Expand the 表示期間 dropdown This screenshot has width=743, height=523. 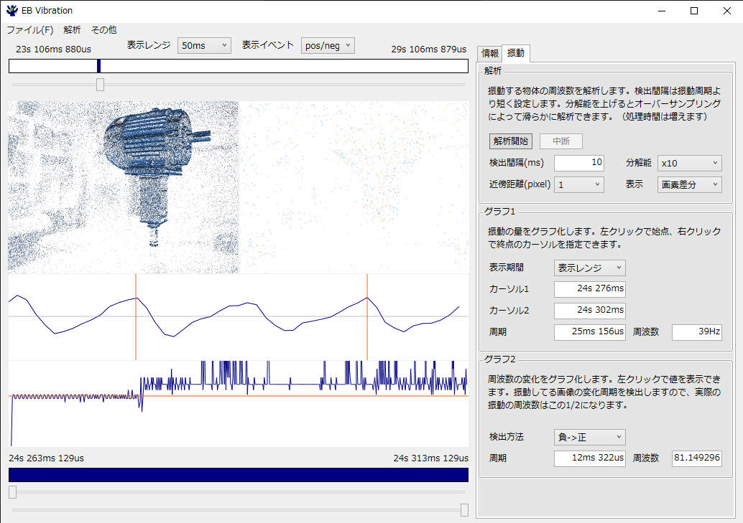(x=589, y=268)
